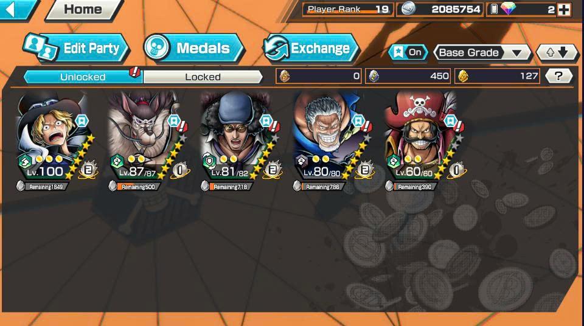Select the Lv.87 beast character card
The width and height of the screenshot is (584, 326).
pos(147,142)
